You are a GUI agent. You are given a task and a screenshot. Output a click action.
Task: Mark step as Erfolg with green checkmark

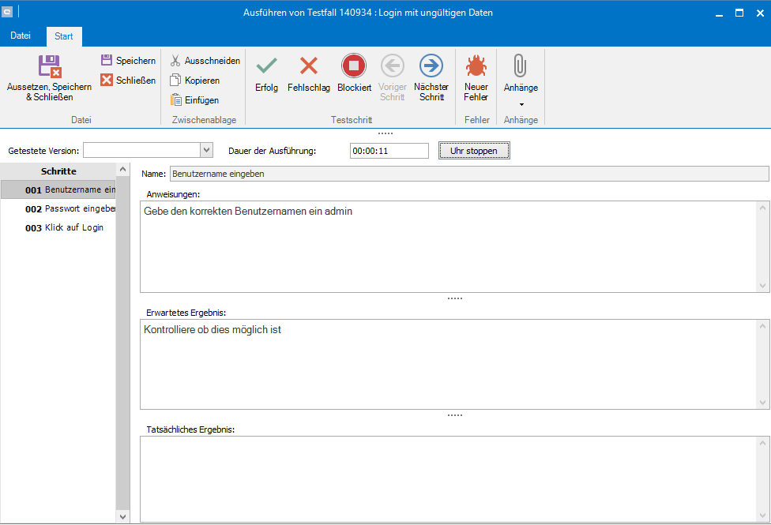(266, 66)
